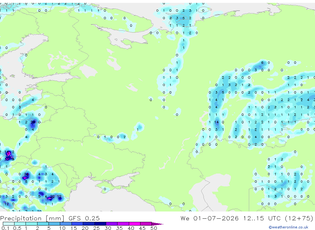The image size is (315, 230).
Task: Click the legend label '25'
Action: coord(96,228)
